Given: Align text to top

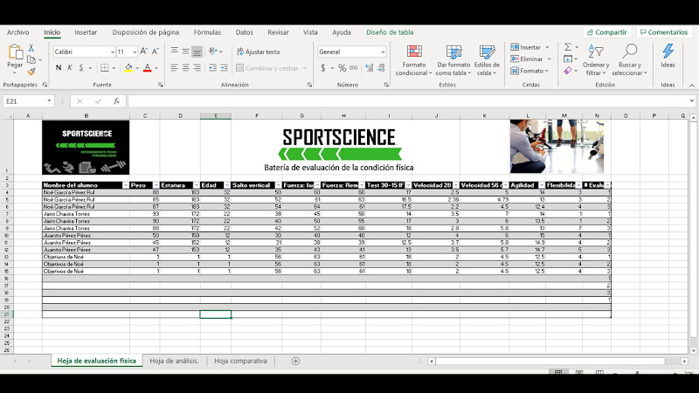Looking at the screenshot, I should pyautogui.click(x=174, y=52).
